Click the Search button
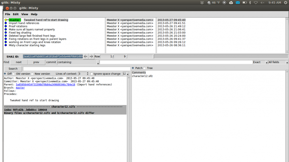The height and width of the screenshot is (162, 289). 13,69
